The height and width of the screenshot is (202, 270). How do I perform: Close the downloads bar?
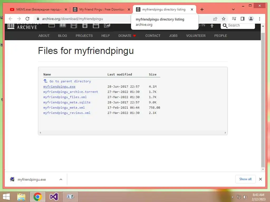pos(260,179)
